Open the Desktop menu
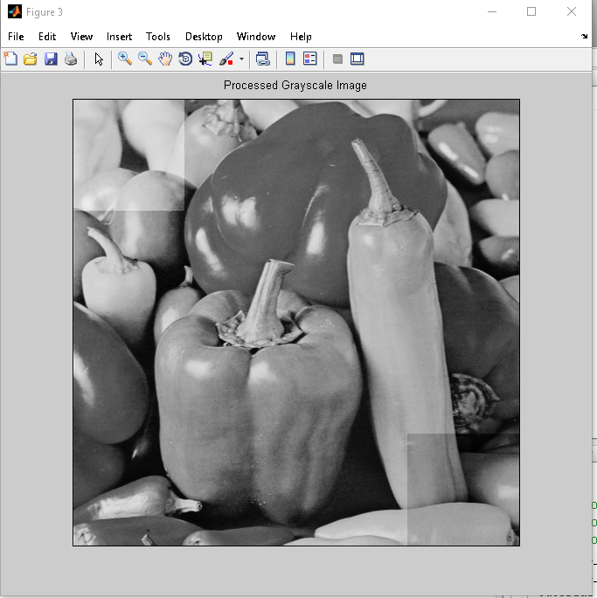 pos(204,37)
